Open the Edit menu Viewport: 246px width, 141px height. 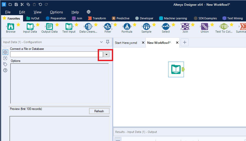[x=22, y=12]
